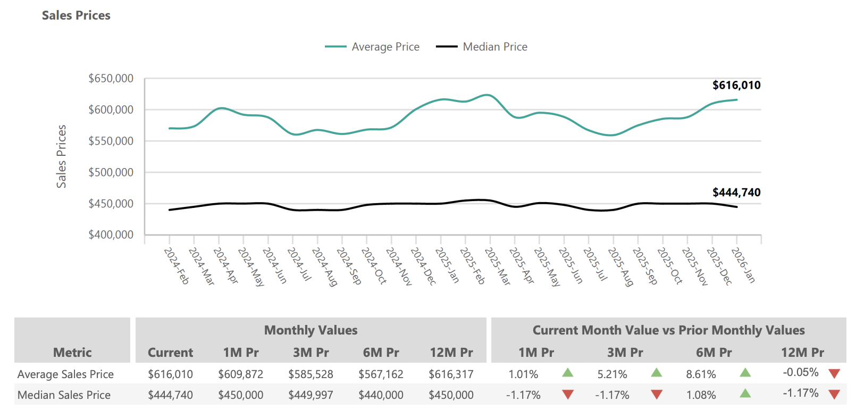The height and width of the screenshot is (418, 856).
Task: Select the Average Sales Price row label
Action: pos(65,374)
